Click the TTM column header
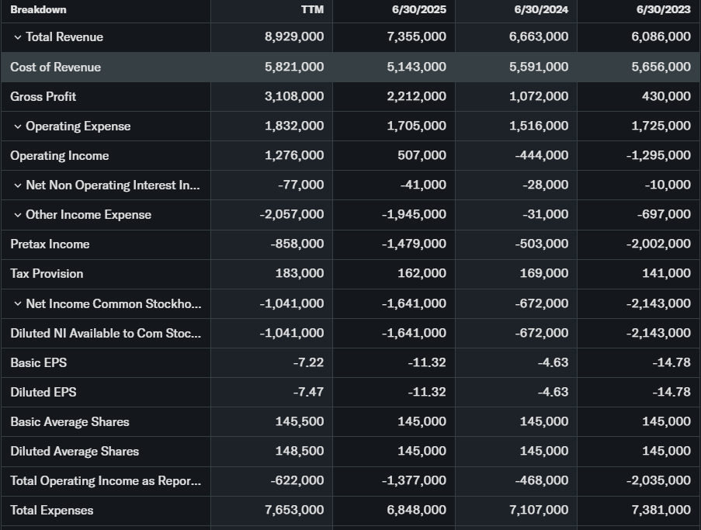701x530 pixels. point(312,9)
